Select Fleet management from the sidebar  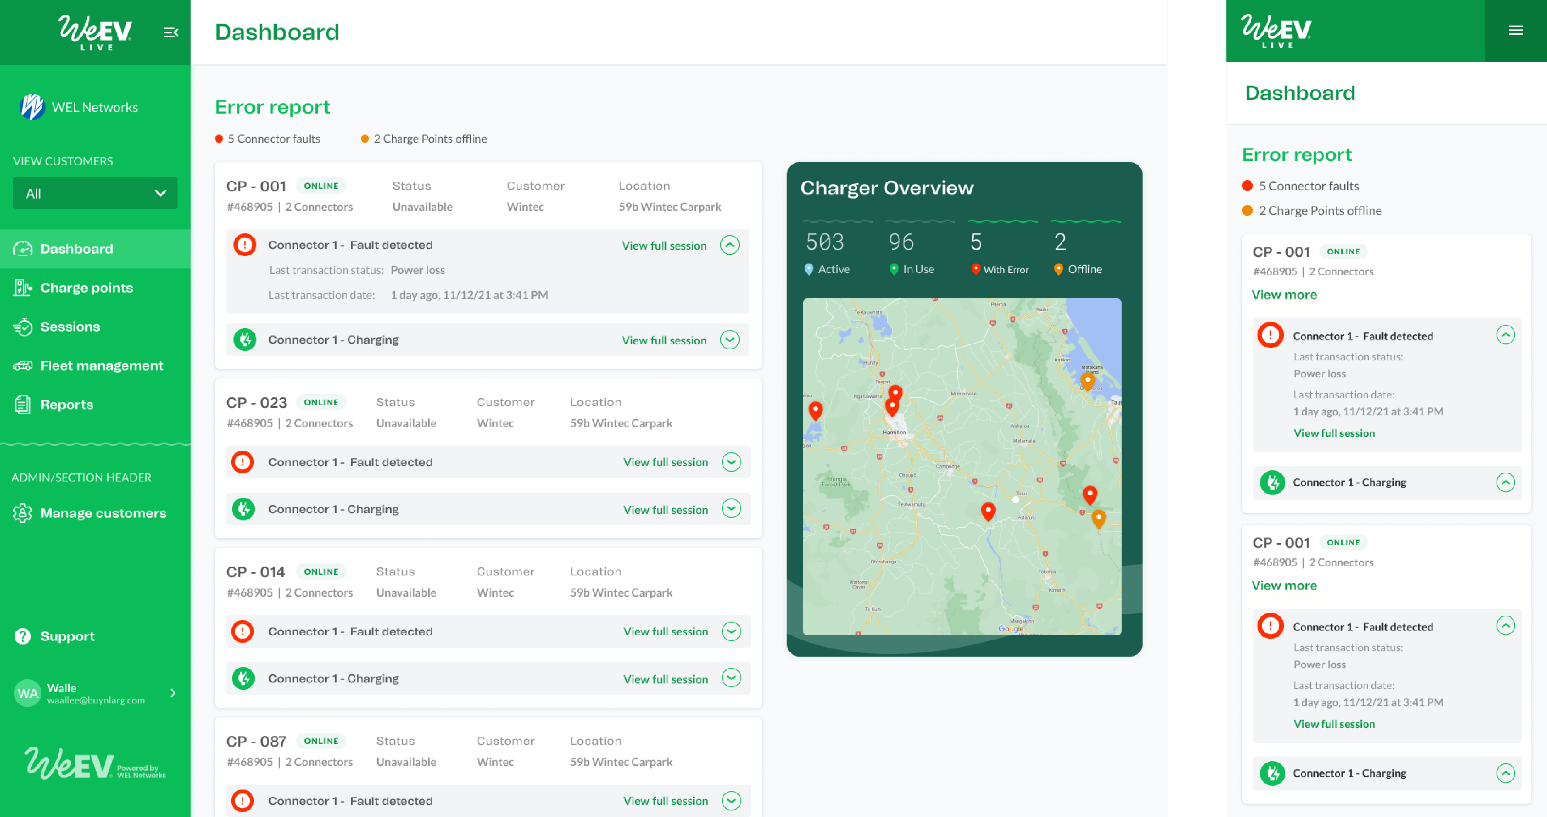click(x=101, y=365)
